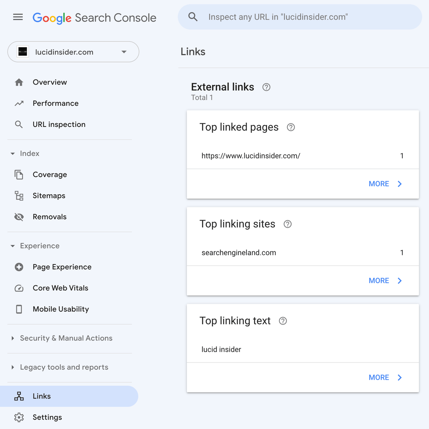Viewport: 429px width, 429px height.
Task: Expand Legacy tools and reports section
Action: pos(13,367)
